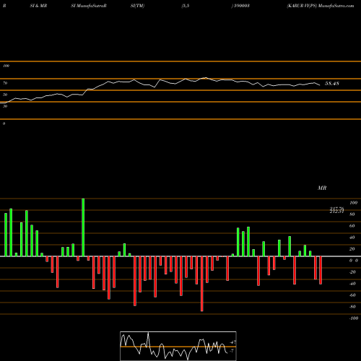Click the MR histogram title label
361x361 pixels.
(322, 188)
